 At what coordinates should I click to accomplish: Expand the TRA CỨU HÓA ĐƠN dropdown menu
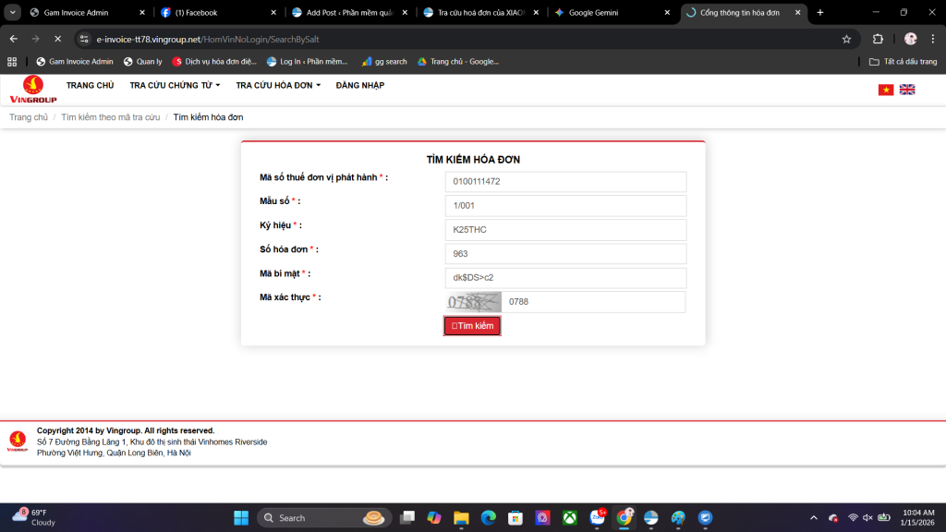[x=278, y=86]
